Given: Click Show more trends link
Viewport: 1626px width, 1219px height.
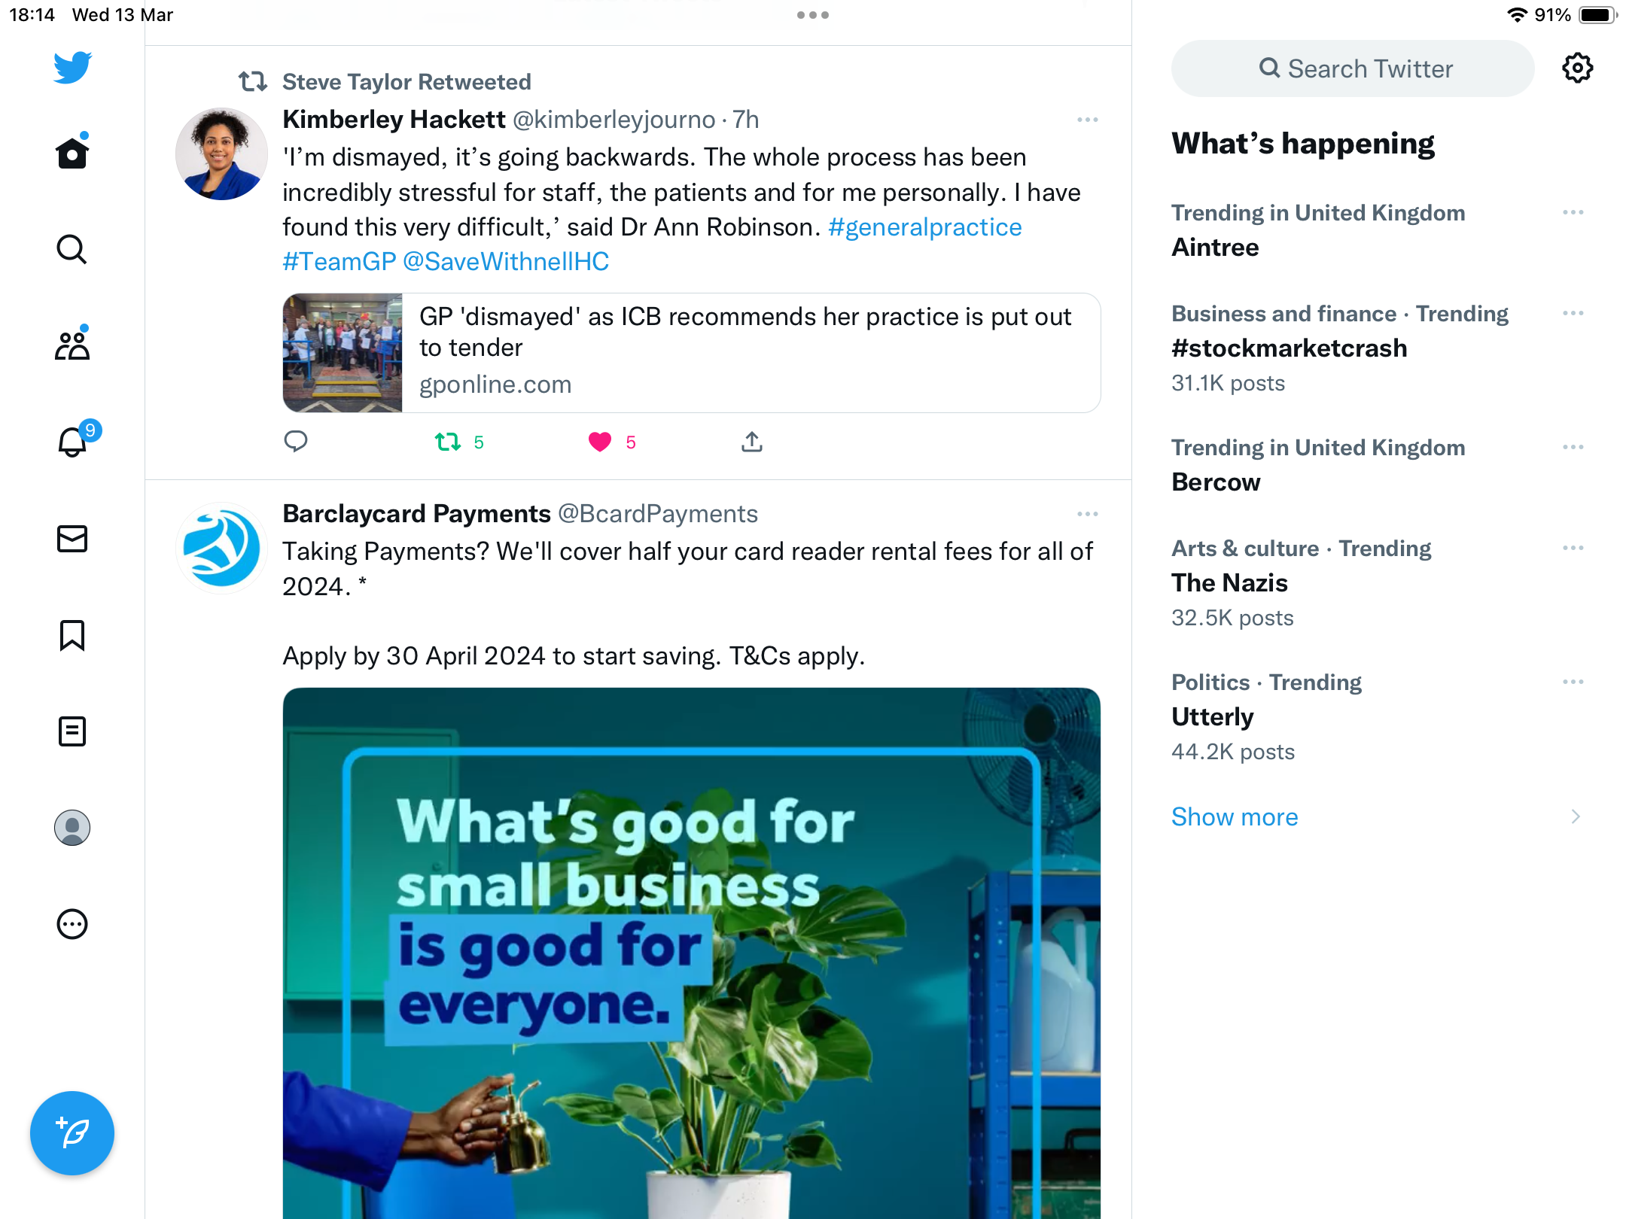Looking at the screenshot, I should [1235, 816].
